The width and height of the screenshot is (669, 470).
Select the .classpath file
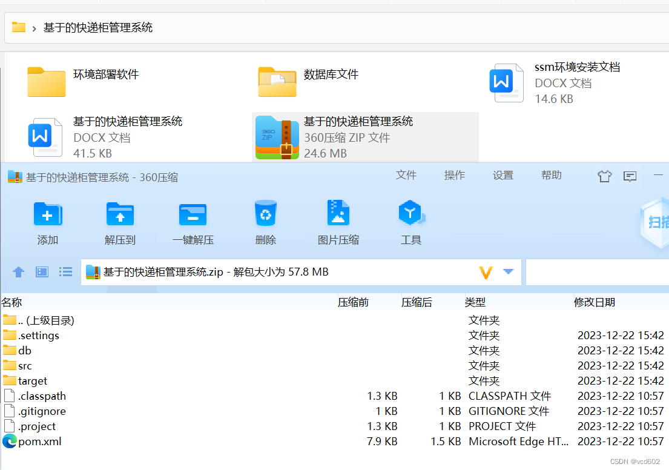[x=334, y=396]
